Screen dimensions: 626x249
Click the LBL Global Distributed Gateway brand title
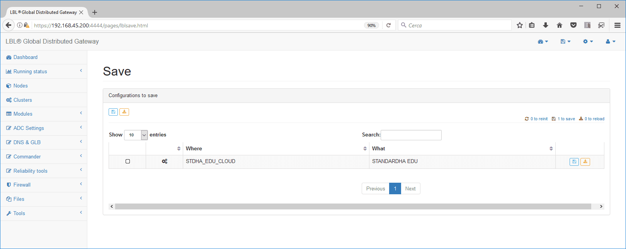click(52, 41)
